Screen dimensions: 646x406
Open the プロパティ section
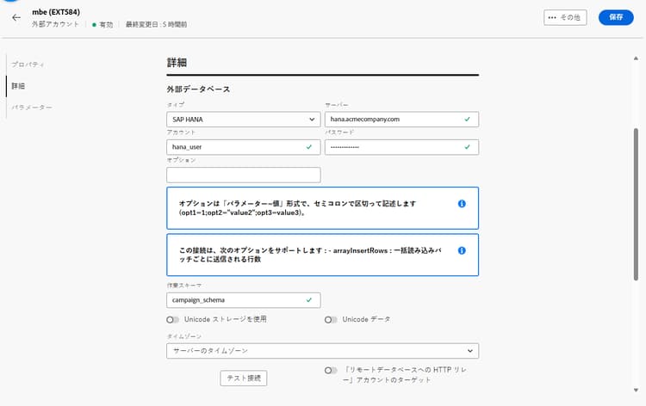(x=28, y=65)
